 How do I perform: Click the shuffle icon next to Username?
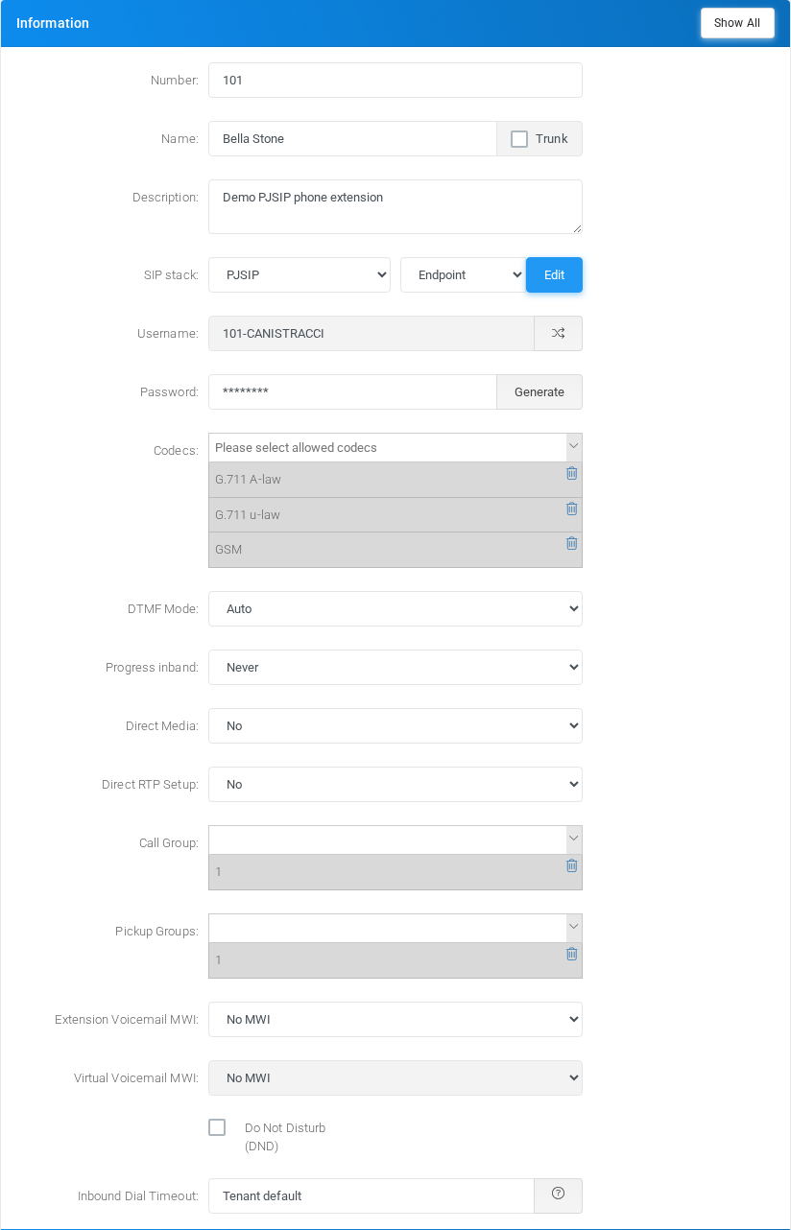pos(558,334)
